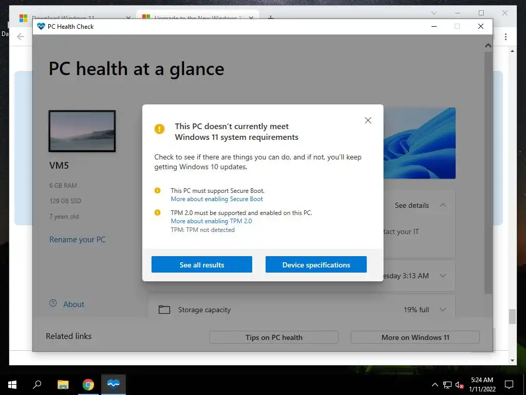Click the VM5 device name text

(59, 165)
